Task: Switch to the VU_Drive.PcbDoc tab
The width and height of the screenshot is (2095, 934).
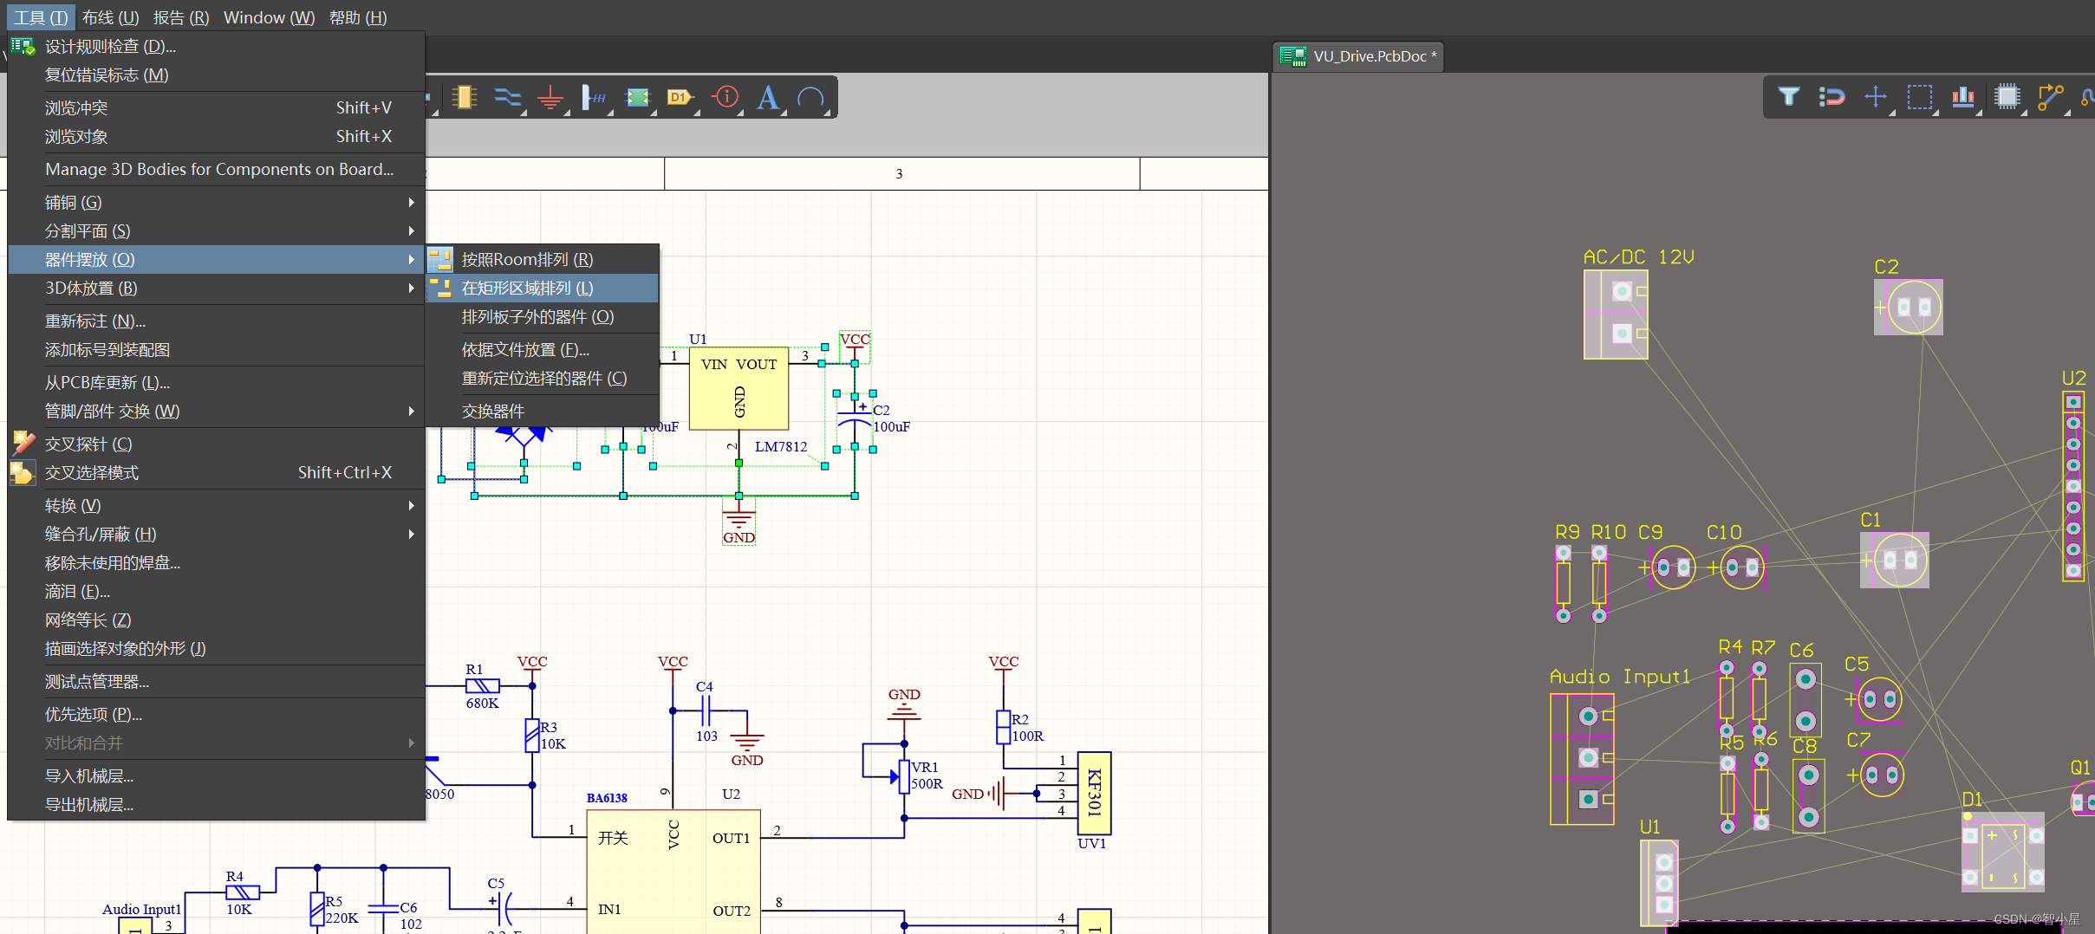Action: point(1359,56)
